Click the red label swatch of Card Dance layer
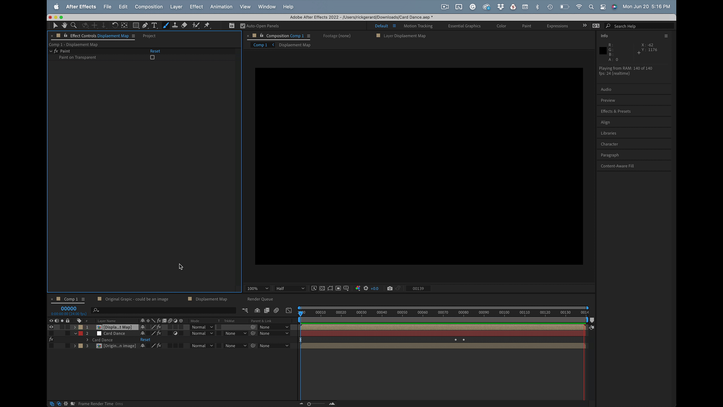The height and width of the screenshot is (407, 723). [81, 334]
